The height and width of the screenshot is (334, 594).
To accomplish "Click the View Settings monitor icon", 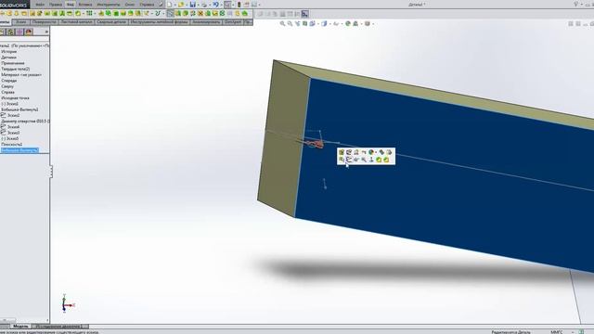I will click(367, 23).
